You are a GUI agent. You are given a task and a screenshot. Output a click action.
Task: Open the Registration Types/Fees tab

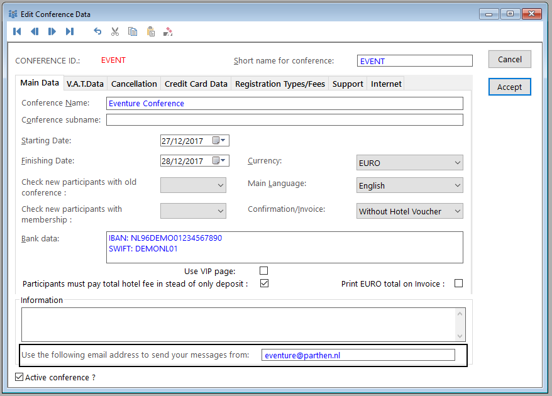tap(280, 84)
